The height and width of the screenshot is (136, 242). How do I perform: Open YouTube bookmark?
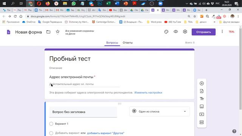tap(173, 22)
